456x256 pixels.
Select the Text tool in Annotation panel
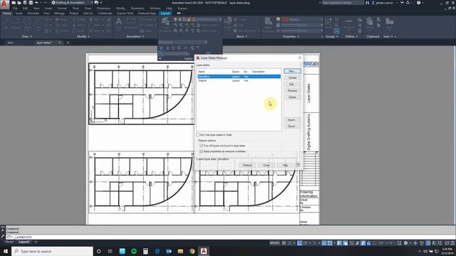pos(119,23)
